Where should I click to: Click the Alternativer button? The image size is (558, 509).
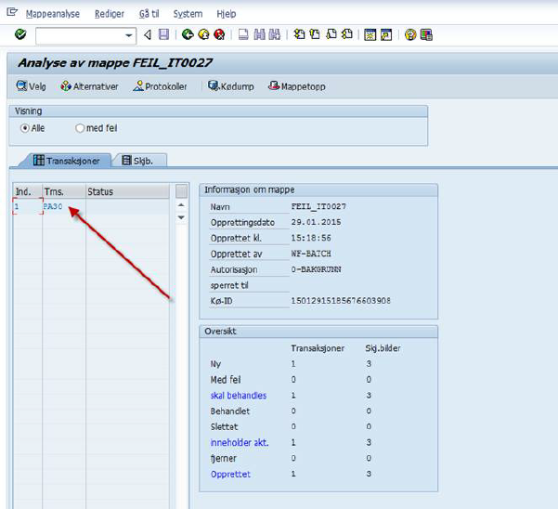(x=89, y=86)
